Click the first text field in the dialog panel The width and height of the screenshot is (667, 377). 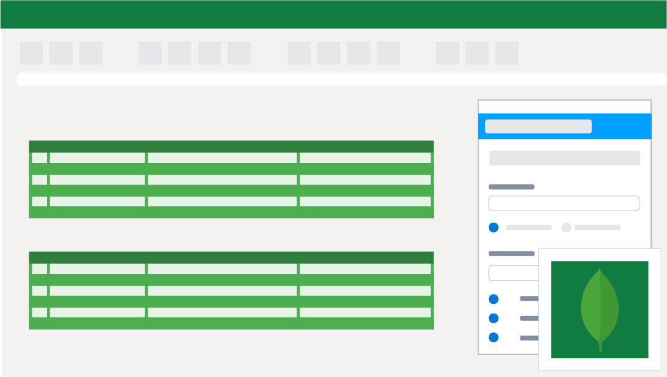tap(564, 203)
